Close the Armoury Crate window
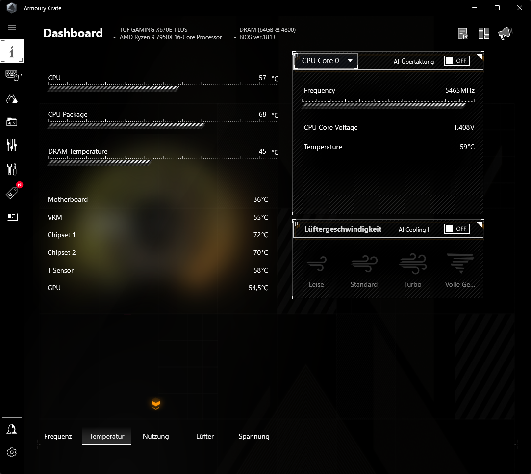 (x=520, y=8)
